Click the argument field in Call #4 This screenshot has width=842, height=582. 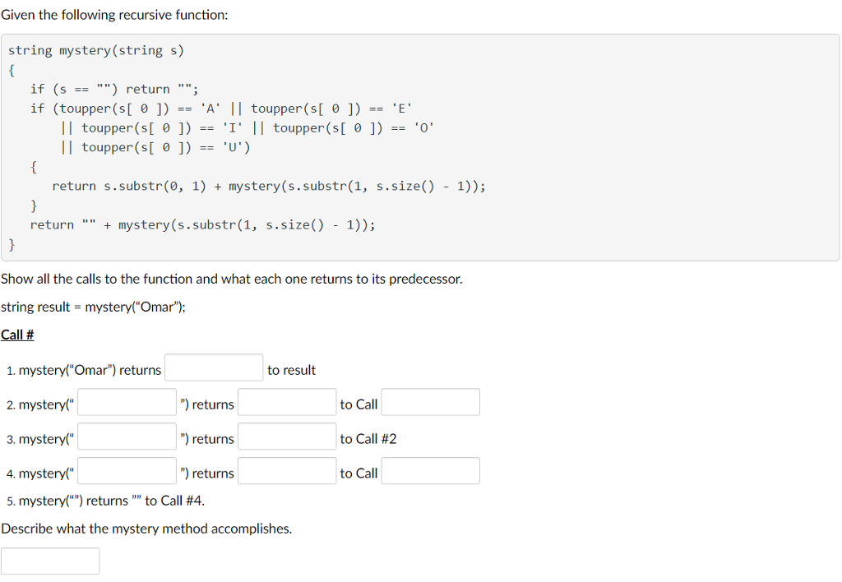[126, 470]
